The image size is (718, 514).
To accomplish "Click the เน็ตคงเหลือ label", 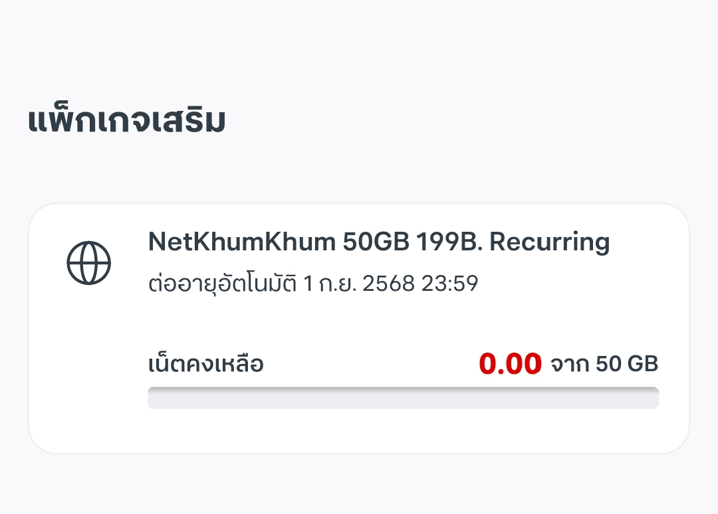I will click(206, 364).
